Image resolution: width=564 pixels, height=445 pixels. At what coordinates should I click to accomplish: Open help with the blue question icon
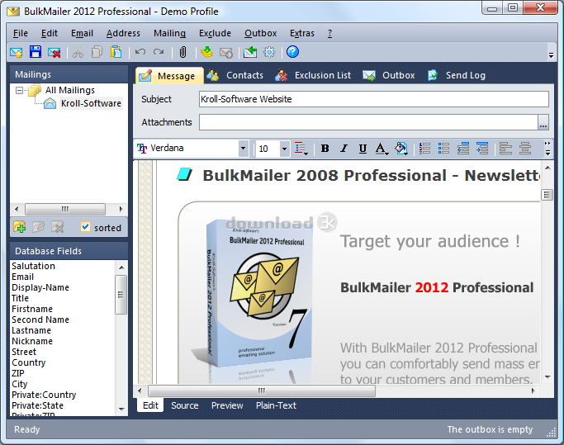click(293, 52)
